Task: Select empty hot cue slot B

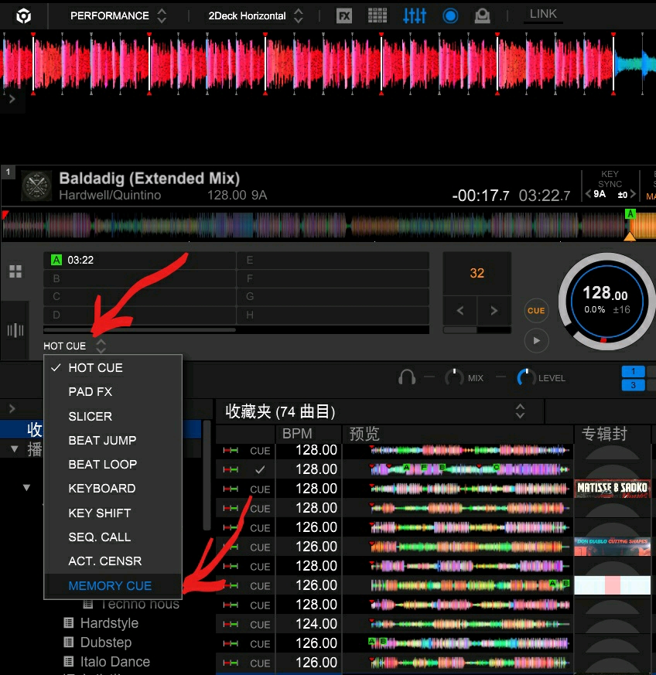Action: pos(139,278)
